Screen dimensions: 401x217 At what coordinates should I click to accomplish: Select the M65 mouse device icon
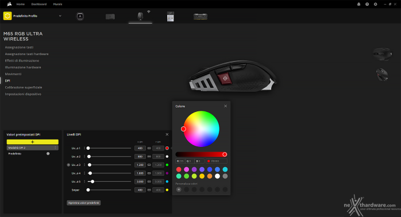[x=140, y=16]
